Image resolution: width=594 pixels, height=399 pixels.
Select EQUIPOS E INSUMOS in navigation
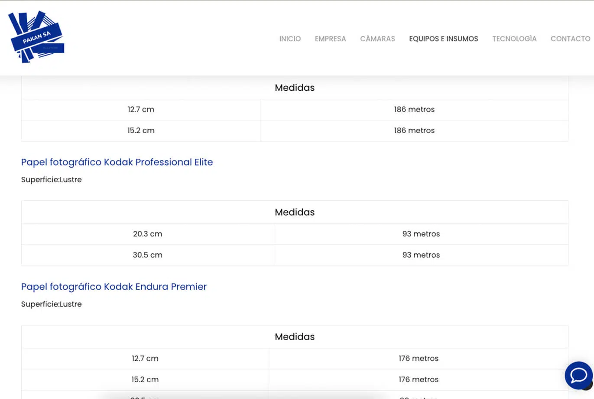[x=444, y=39]
